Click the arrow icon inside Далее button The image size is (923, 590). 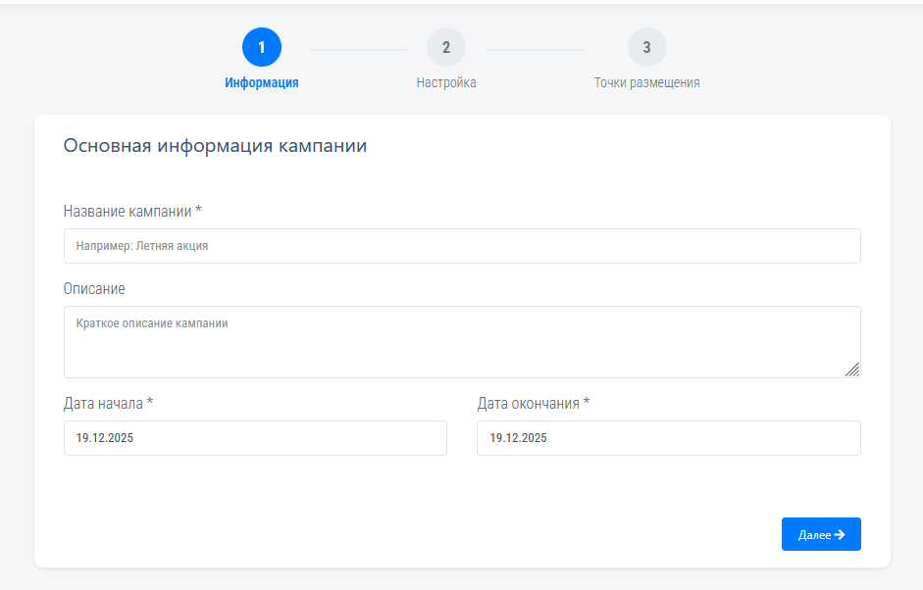pyautogui.click(x=840, y=534)
